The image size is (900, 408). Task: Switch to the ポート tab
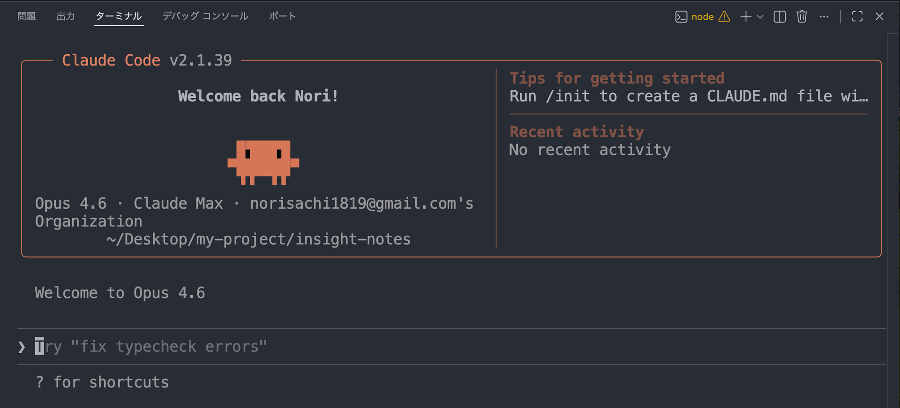282,16
